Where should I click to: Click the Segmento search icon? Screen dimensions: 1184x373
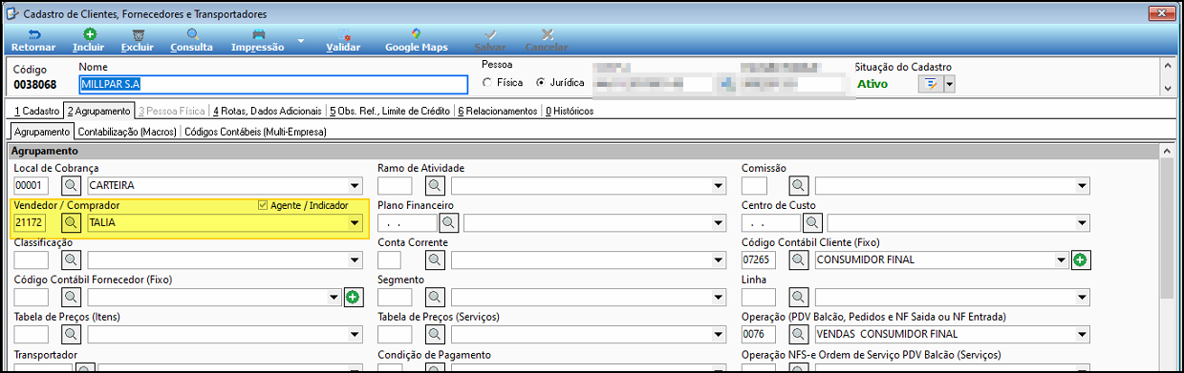[435, 297]
